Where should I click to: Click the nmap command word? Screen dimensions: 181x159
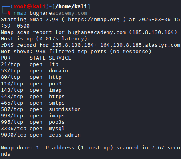pyautogui.click(x=20, y=13)
